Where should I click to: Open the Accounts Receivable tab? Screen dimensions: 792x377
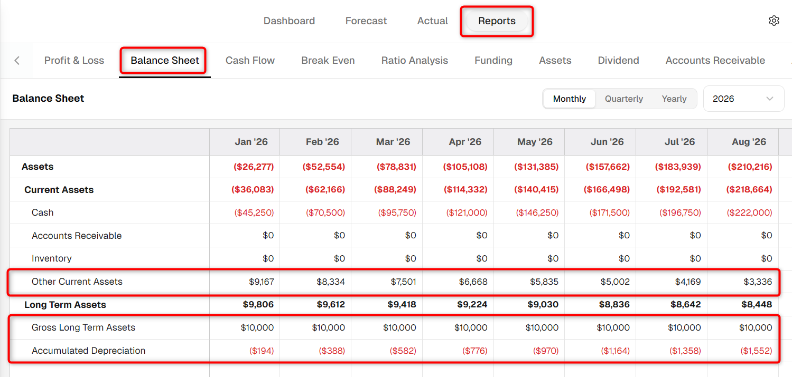click(x=715, y=60)
